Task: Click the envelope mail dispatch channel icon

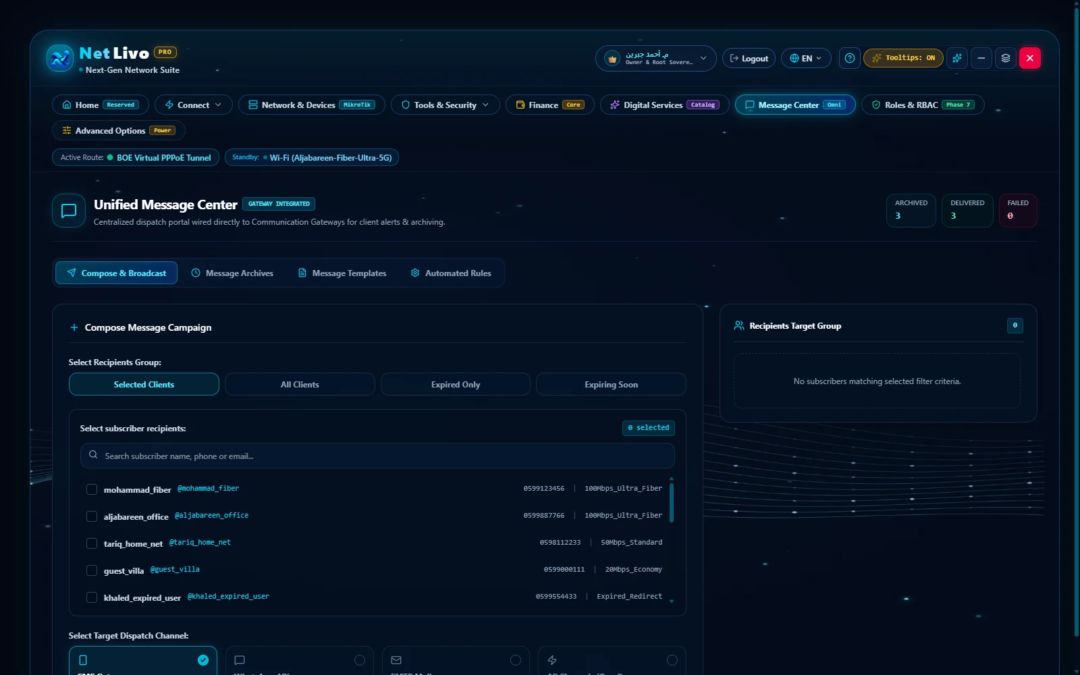Action: [x=396, y=660]
